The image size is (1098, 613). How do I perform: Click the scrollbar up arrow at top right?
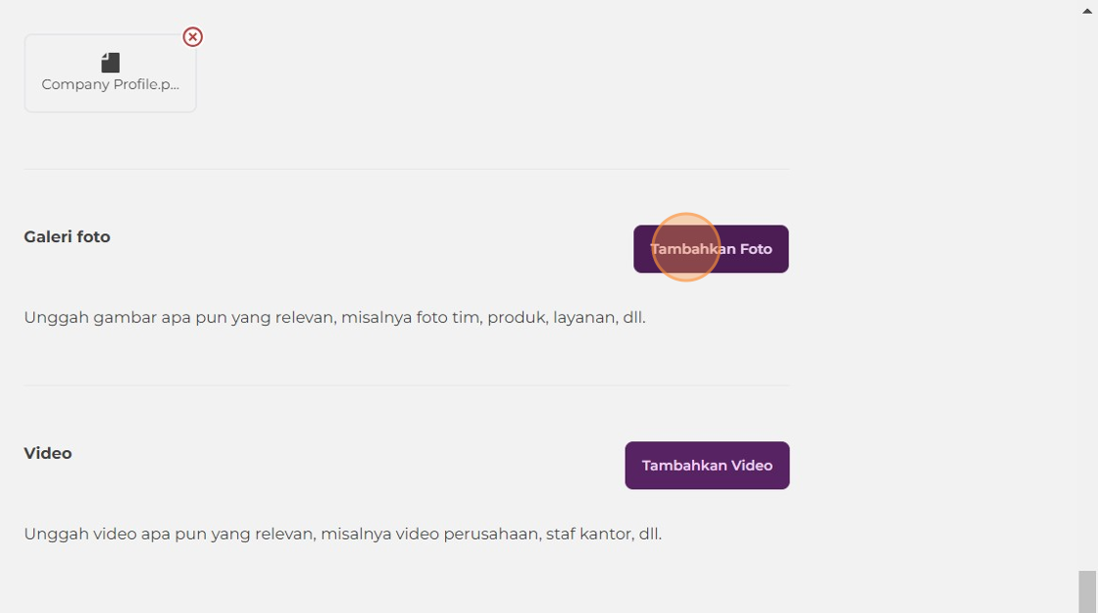(x=1087, y=11)
